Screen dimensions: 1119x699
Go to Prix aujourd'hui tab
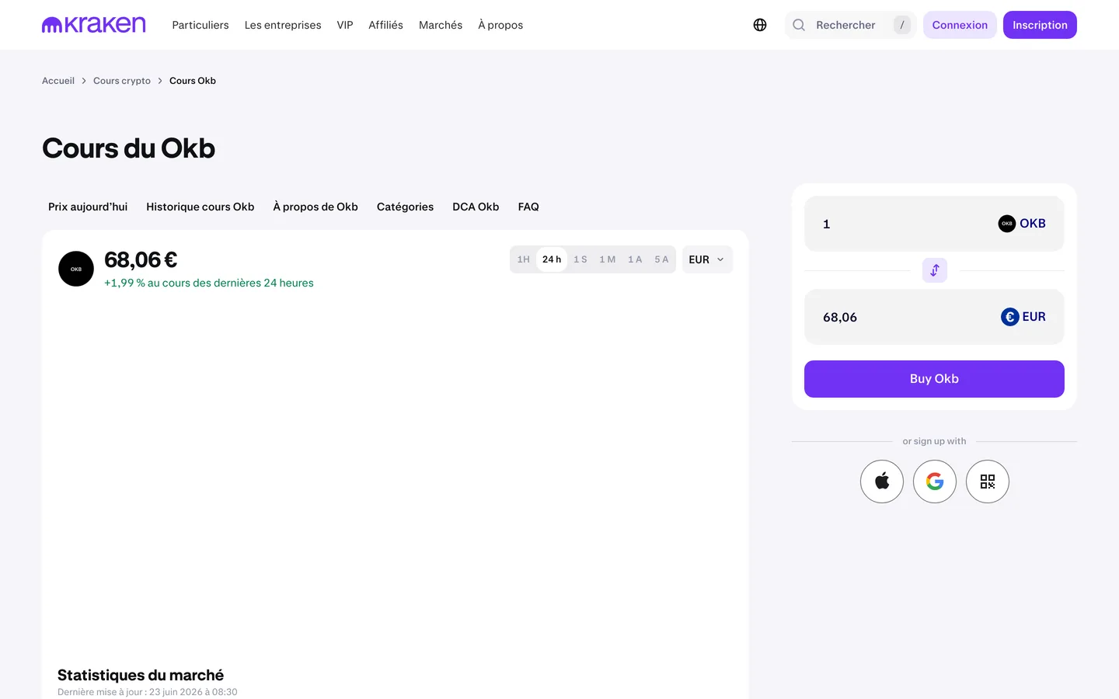[x=88, y=207]
